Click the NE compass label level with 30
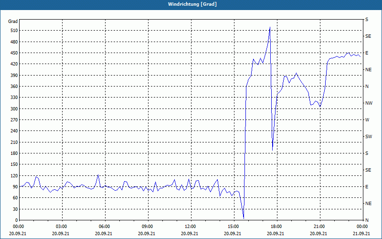382x239 pixels. 368,204
